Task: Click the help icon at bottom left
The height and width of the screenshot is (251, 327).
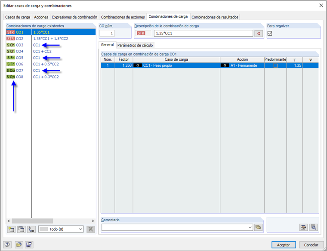Action: pos(7,245)
